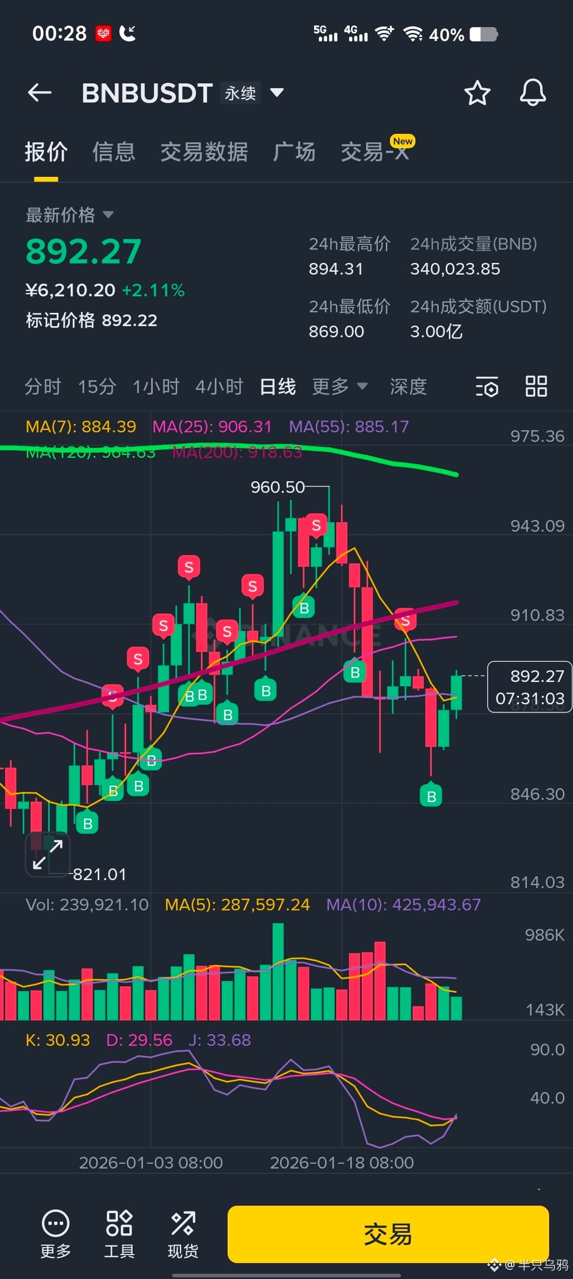Tap MA(25): 906.31 indicator label
This screenshot has width=573, height=1279.
[212, 427]
